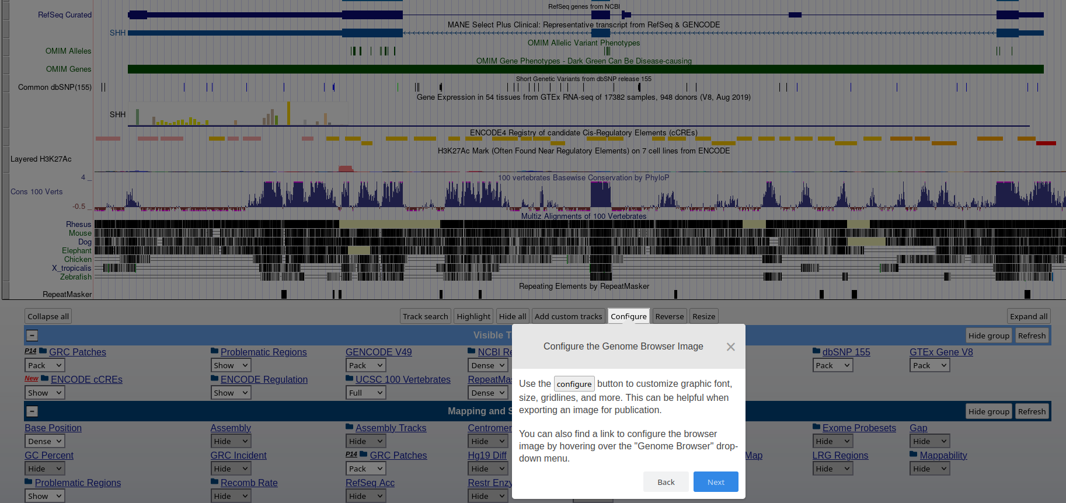Open the Base Position visibility dropdown

pyautogui.click(x=44, y=441)
